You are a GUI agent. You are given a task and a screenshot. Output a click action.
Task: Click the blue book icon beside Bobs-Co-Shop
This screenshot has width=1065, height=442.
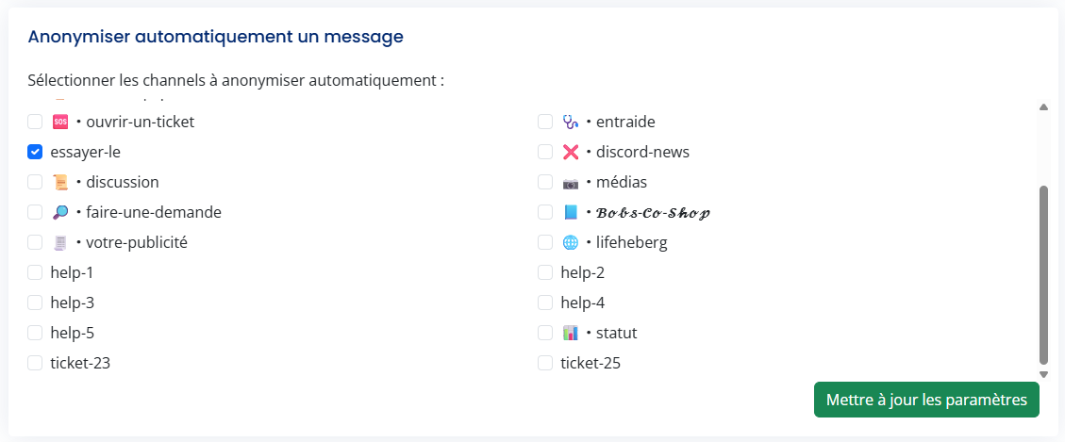[x=570, y=212]
